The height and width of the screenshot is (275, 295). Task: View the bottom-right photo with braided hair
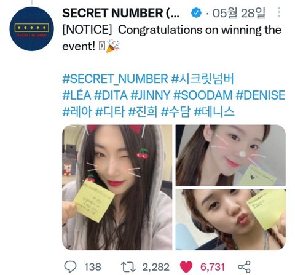pos(230,220)
